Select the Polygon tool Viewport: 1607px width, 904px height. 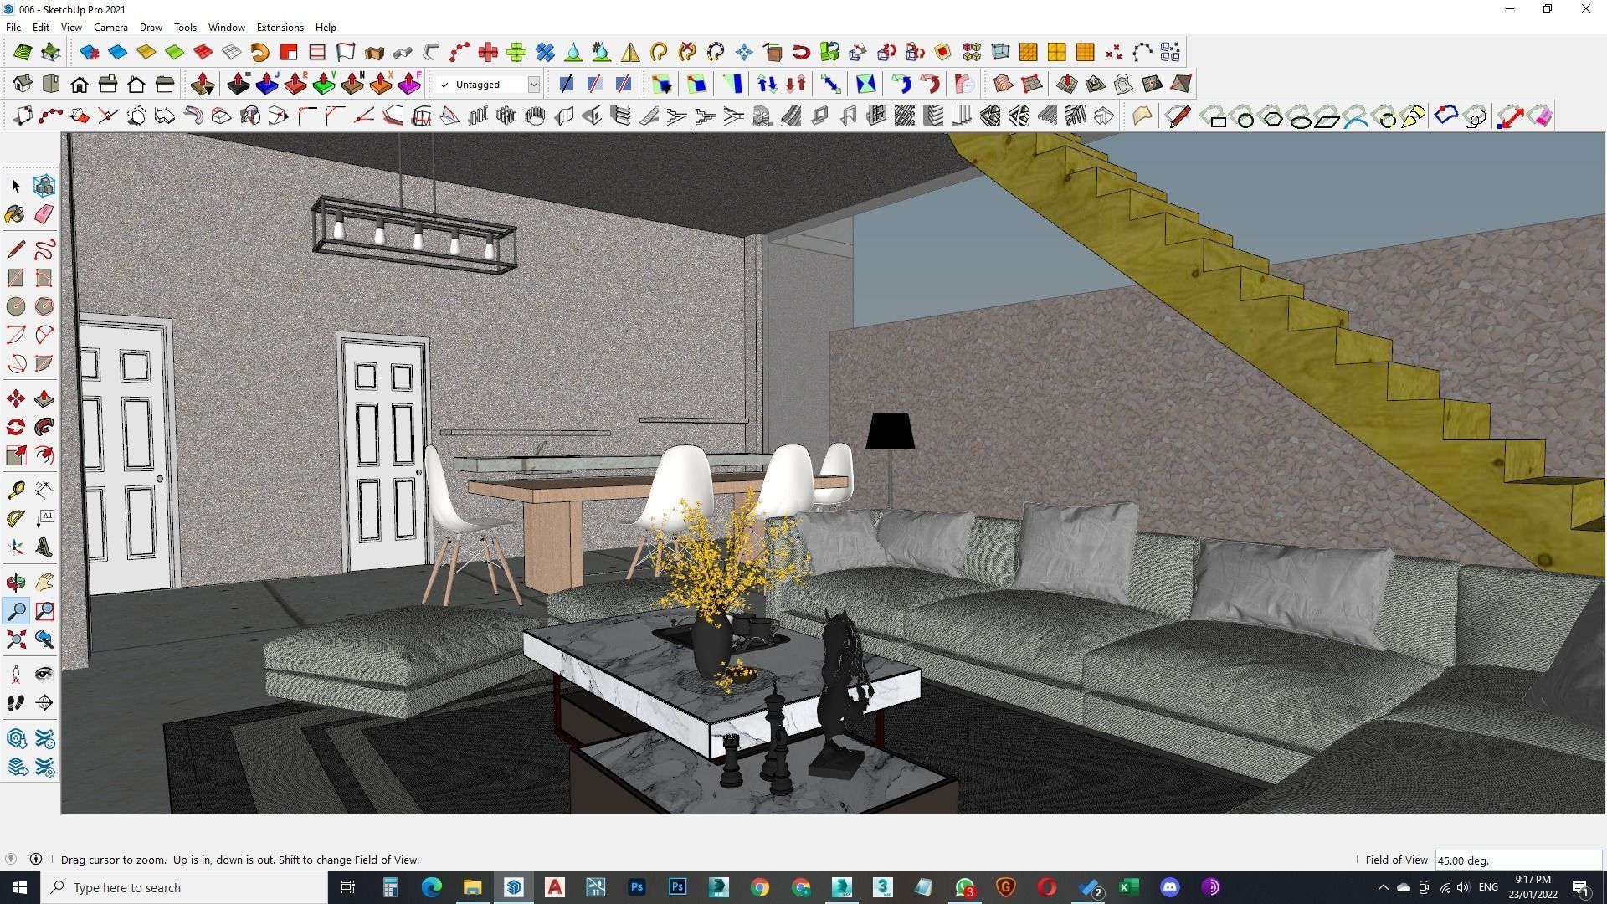click(x=44, y=306)
